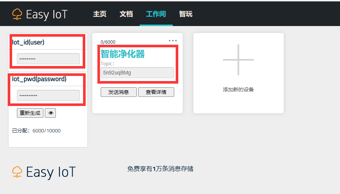
Task: Click the 重新生成 regenerate button
Action: (30, 113)
